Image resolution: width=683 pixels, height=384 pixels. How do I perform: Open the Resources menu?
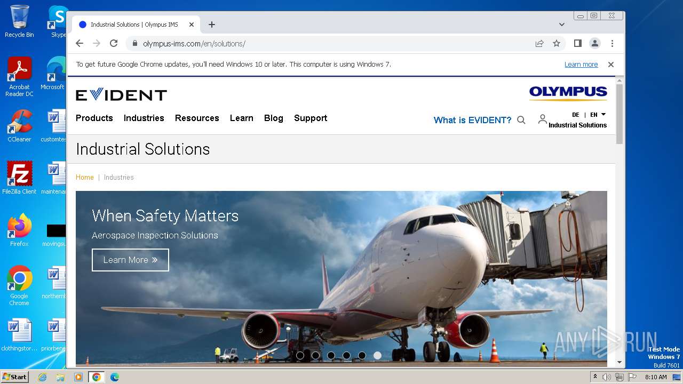click(197, 118)
